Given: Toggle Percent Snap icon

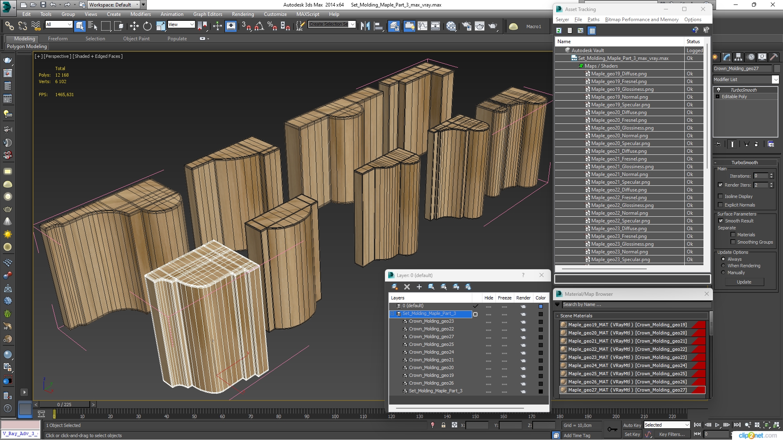Looking at the screenshot, I should 272,26.
